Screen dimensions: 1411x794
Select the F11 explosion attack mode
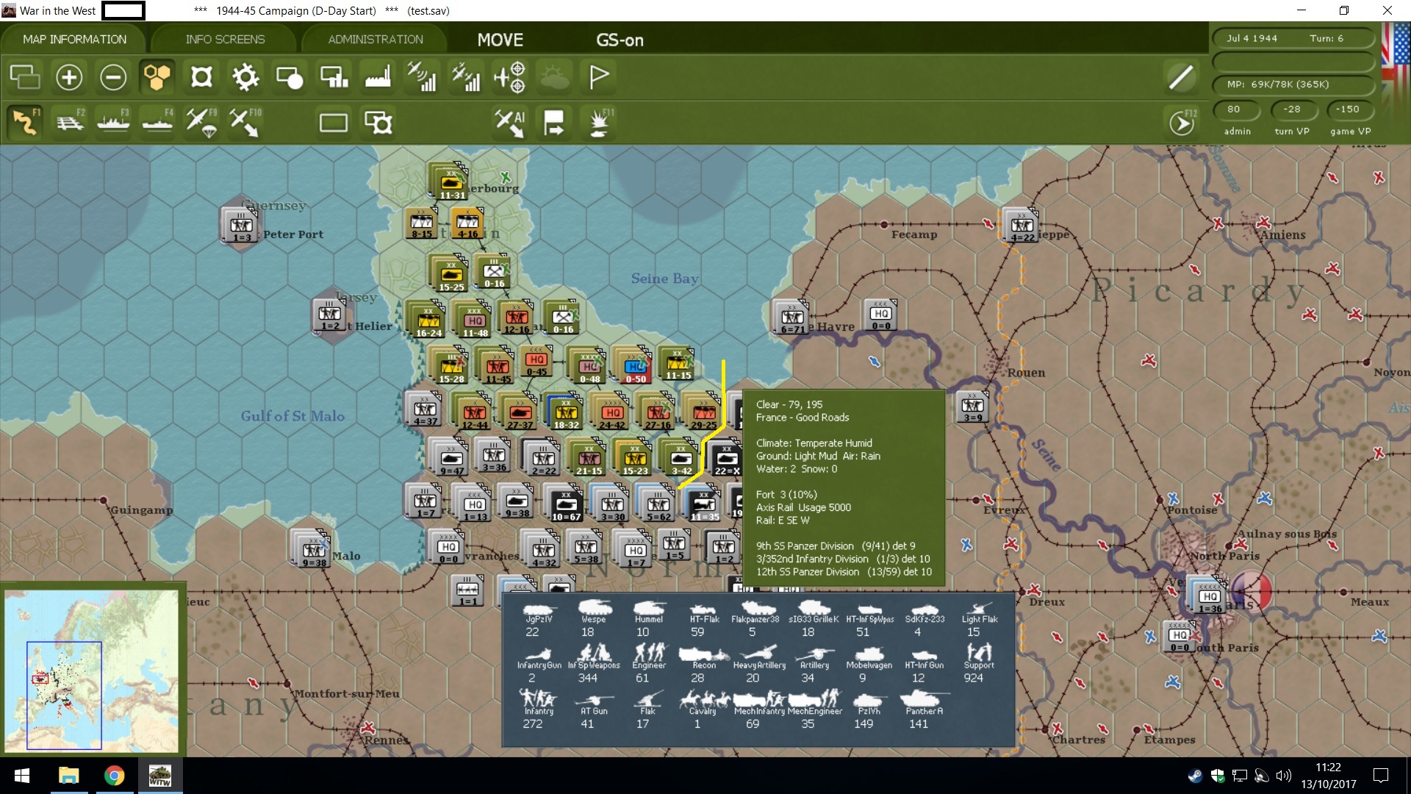pos(600,122)
